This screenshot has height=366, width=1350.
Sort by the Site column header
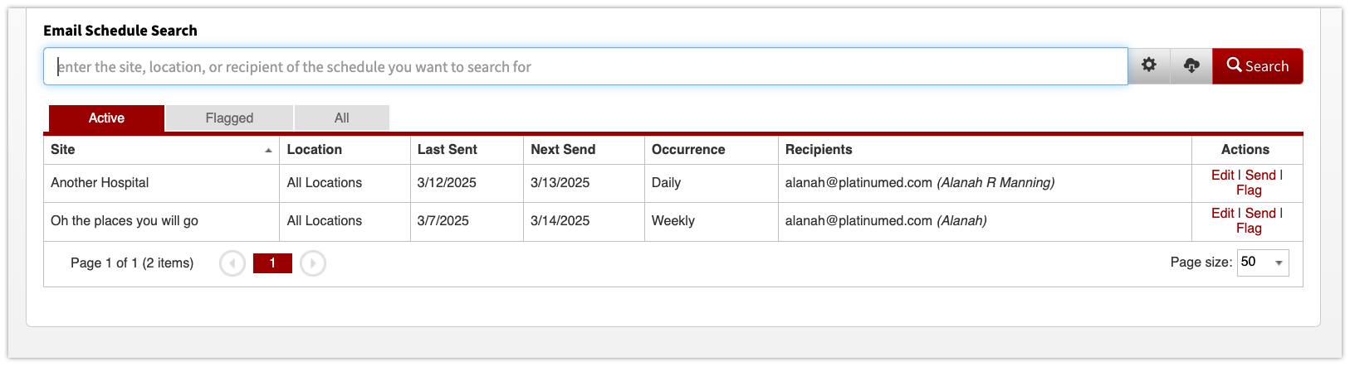coord(161,149)
